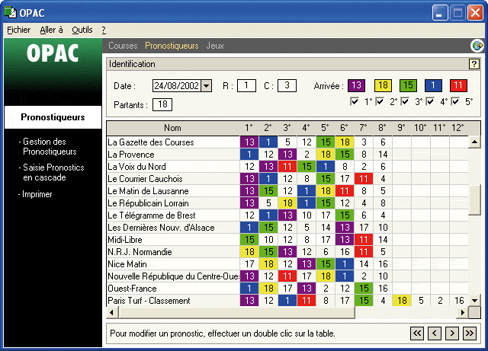Select the row Le Télégramme de Brest

point(287,215)
